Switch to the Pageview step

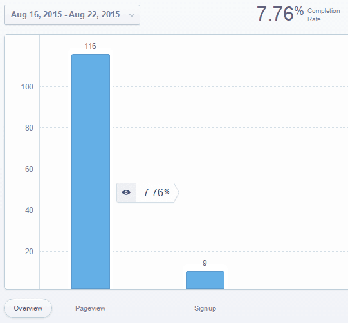[x=90, y=308]
